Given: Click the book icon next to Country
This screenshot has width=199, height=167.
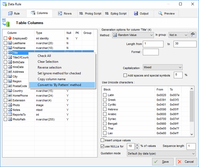Looking at the screenshot, I should coord(10,91).
